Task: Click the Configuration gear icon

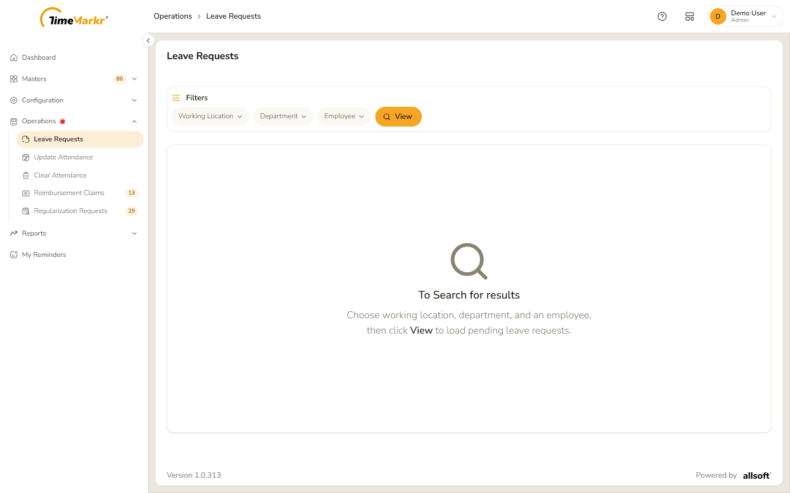Action: click(14, 100)
